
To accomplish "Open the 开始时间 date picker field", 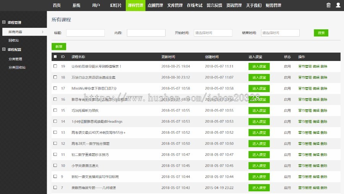I will [x=213, y=33].
